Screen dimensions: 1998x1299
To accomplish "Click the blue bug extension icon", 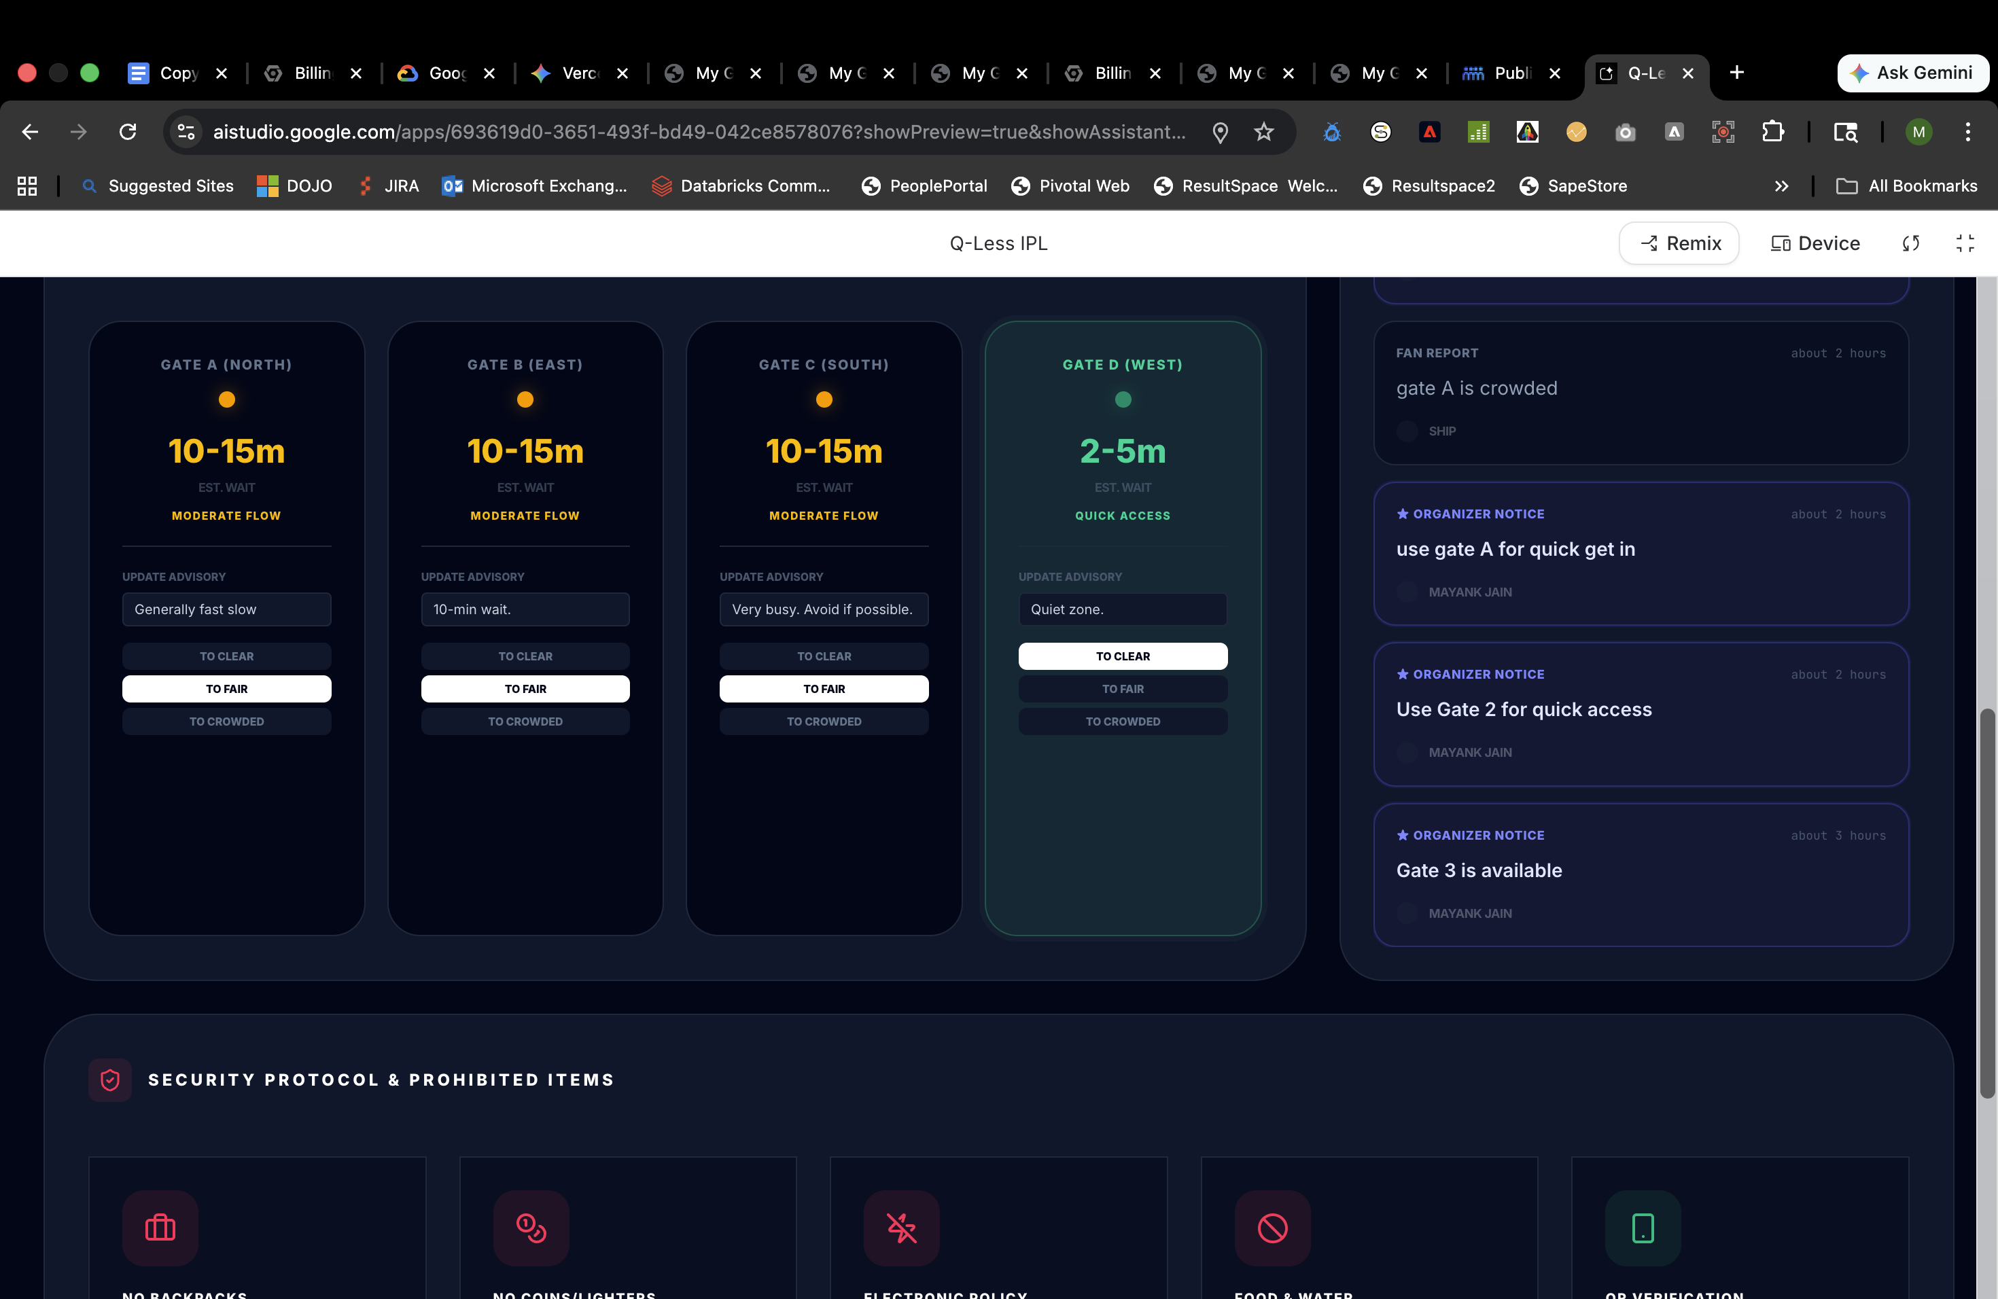I will coord(1331,132).
